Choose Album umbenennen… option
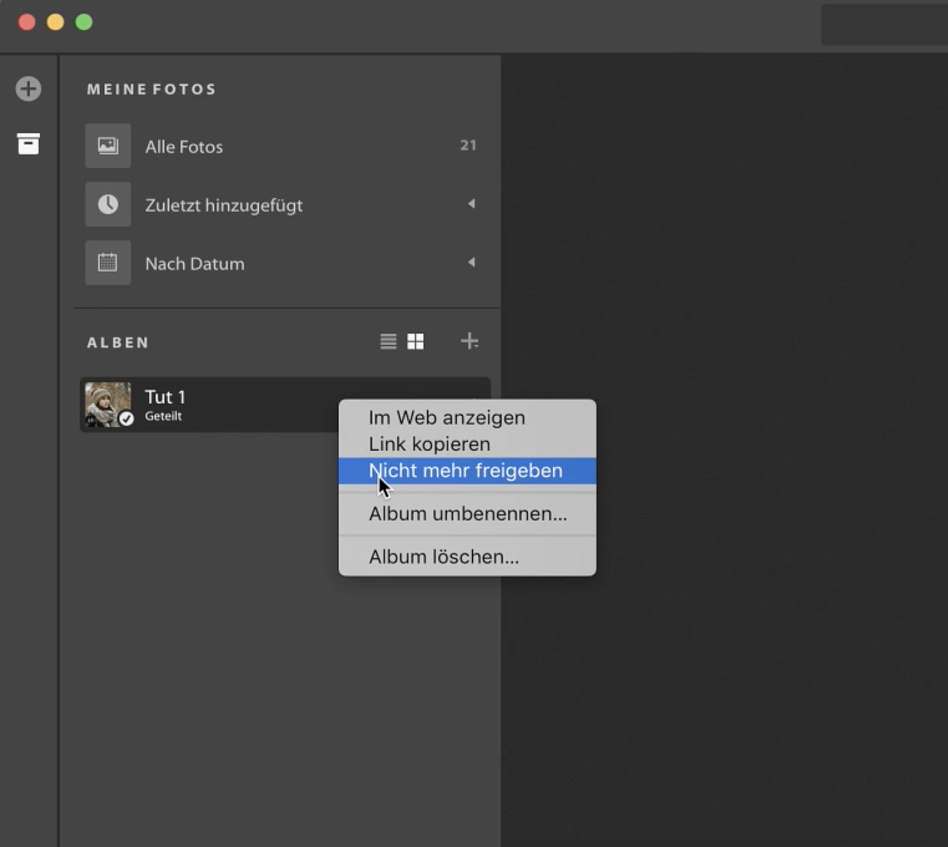The image size is (948, 847). (467, 514)
